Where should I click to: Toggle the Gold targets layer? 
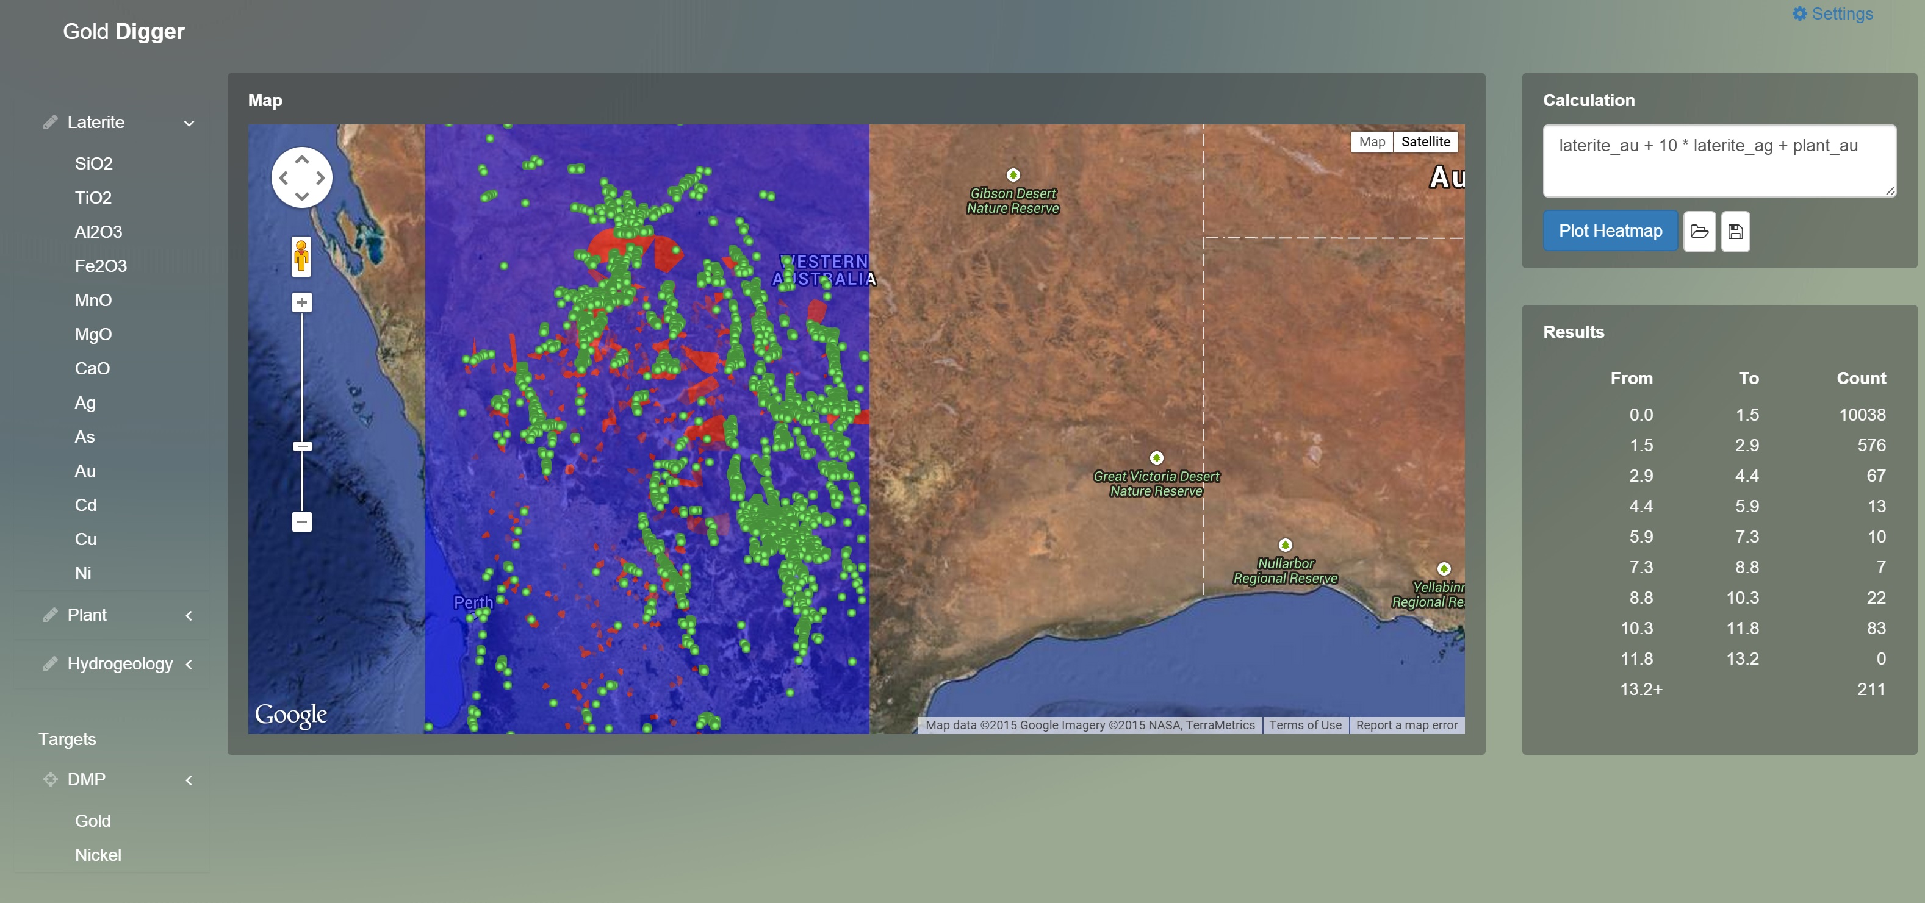coord(93,820)
